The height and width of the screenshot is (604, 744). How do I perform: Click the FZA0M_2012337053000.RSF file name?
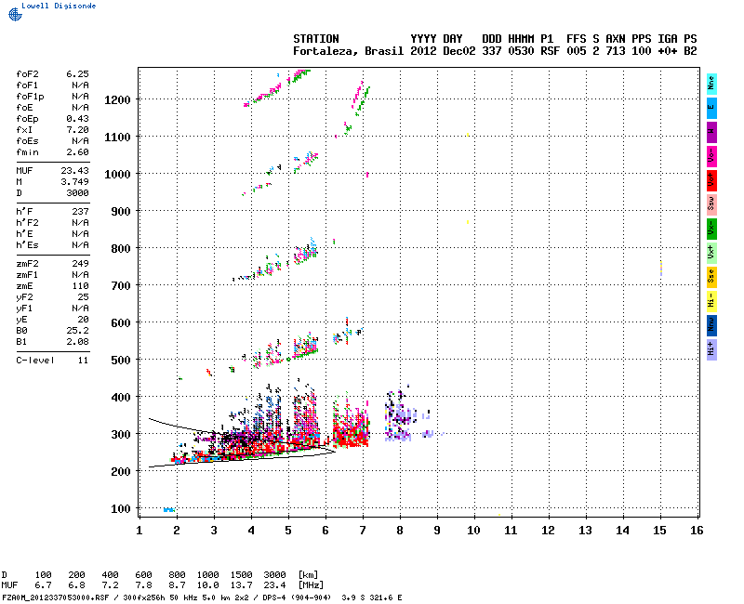(x=56, y=597)
